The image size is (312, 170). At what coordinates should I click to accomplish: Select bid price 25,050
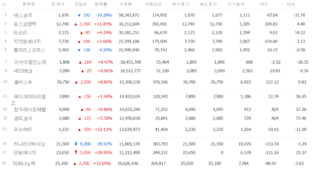187,163
